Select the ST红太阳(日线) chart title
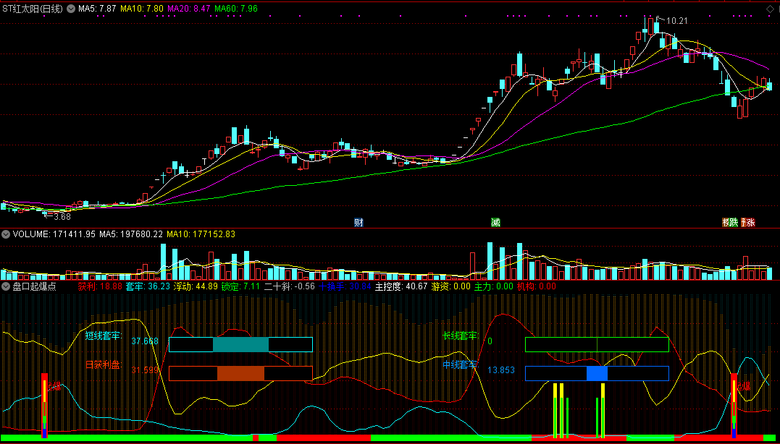Screen dimensions: 780x444 click(33, 9)
